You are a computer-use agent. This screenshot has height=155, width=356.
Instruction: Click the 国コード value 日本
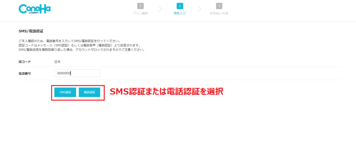click(57, 62)
